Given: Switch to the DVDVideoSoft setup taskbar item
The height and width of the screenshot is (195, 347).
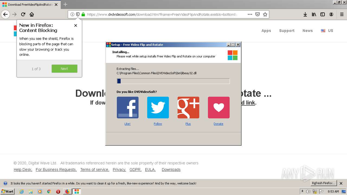Looking at the screenshot, I should click(x=77, y=191).
